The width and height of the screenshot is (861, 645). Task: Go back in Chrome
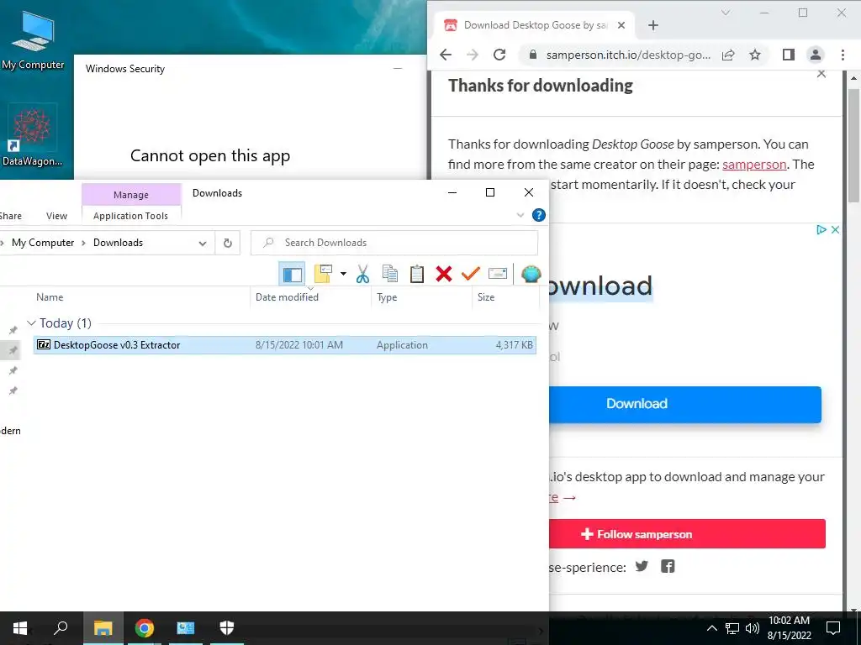446,55
